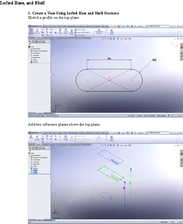Click the Plane1 label in the lower graphics area
Screen dimensions: 183x224
(114, 178)
